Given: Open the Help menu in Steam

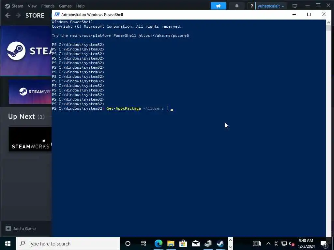Looking at the screenshot, I should coord(80,6).
